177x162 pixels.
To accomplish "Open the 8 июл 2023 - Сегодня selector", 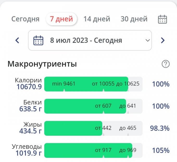I will pyautogui.click(x=86, y=40).
